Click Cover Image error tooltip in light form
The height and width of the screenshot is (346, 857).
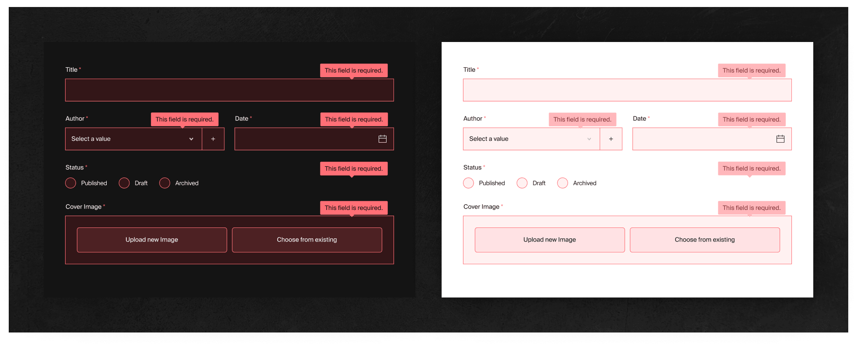tap(752, 208)
